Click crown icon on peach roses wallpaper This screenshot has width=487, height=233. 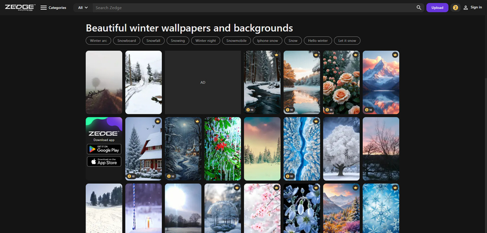click(355, 55)
